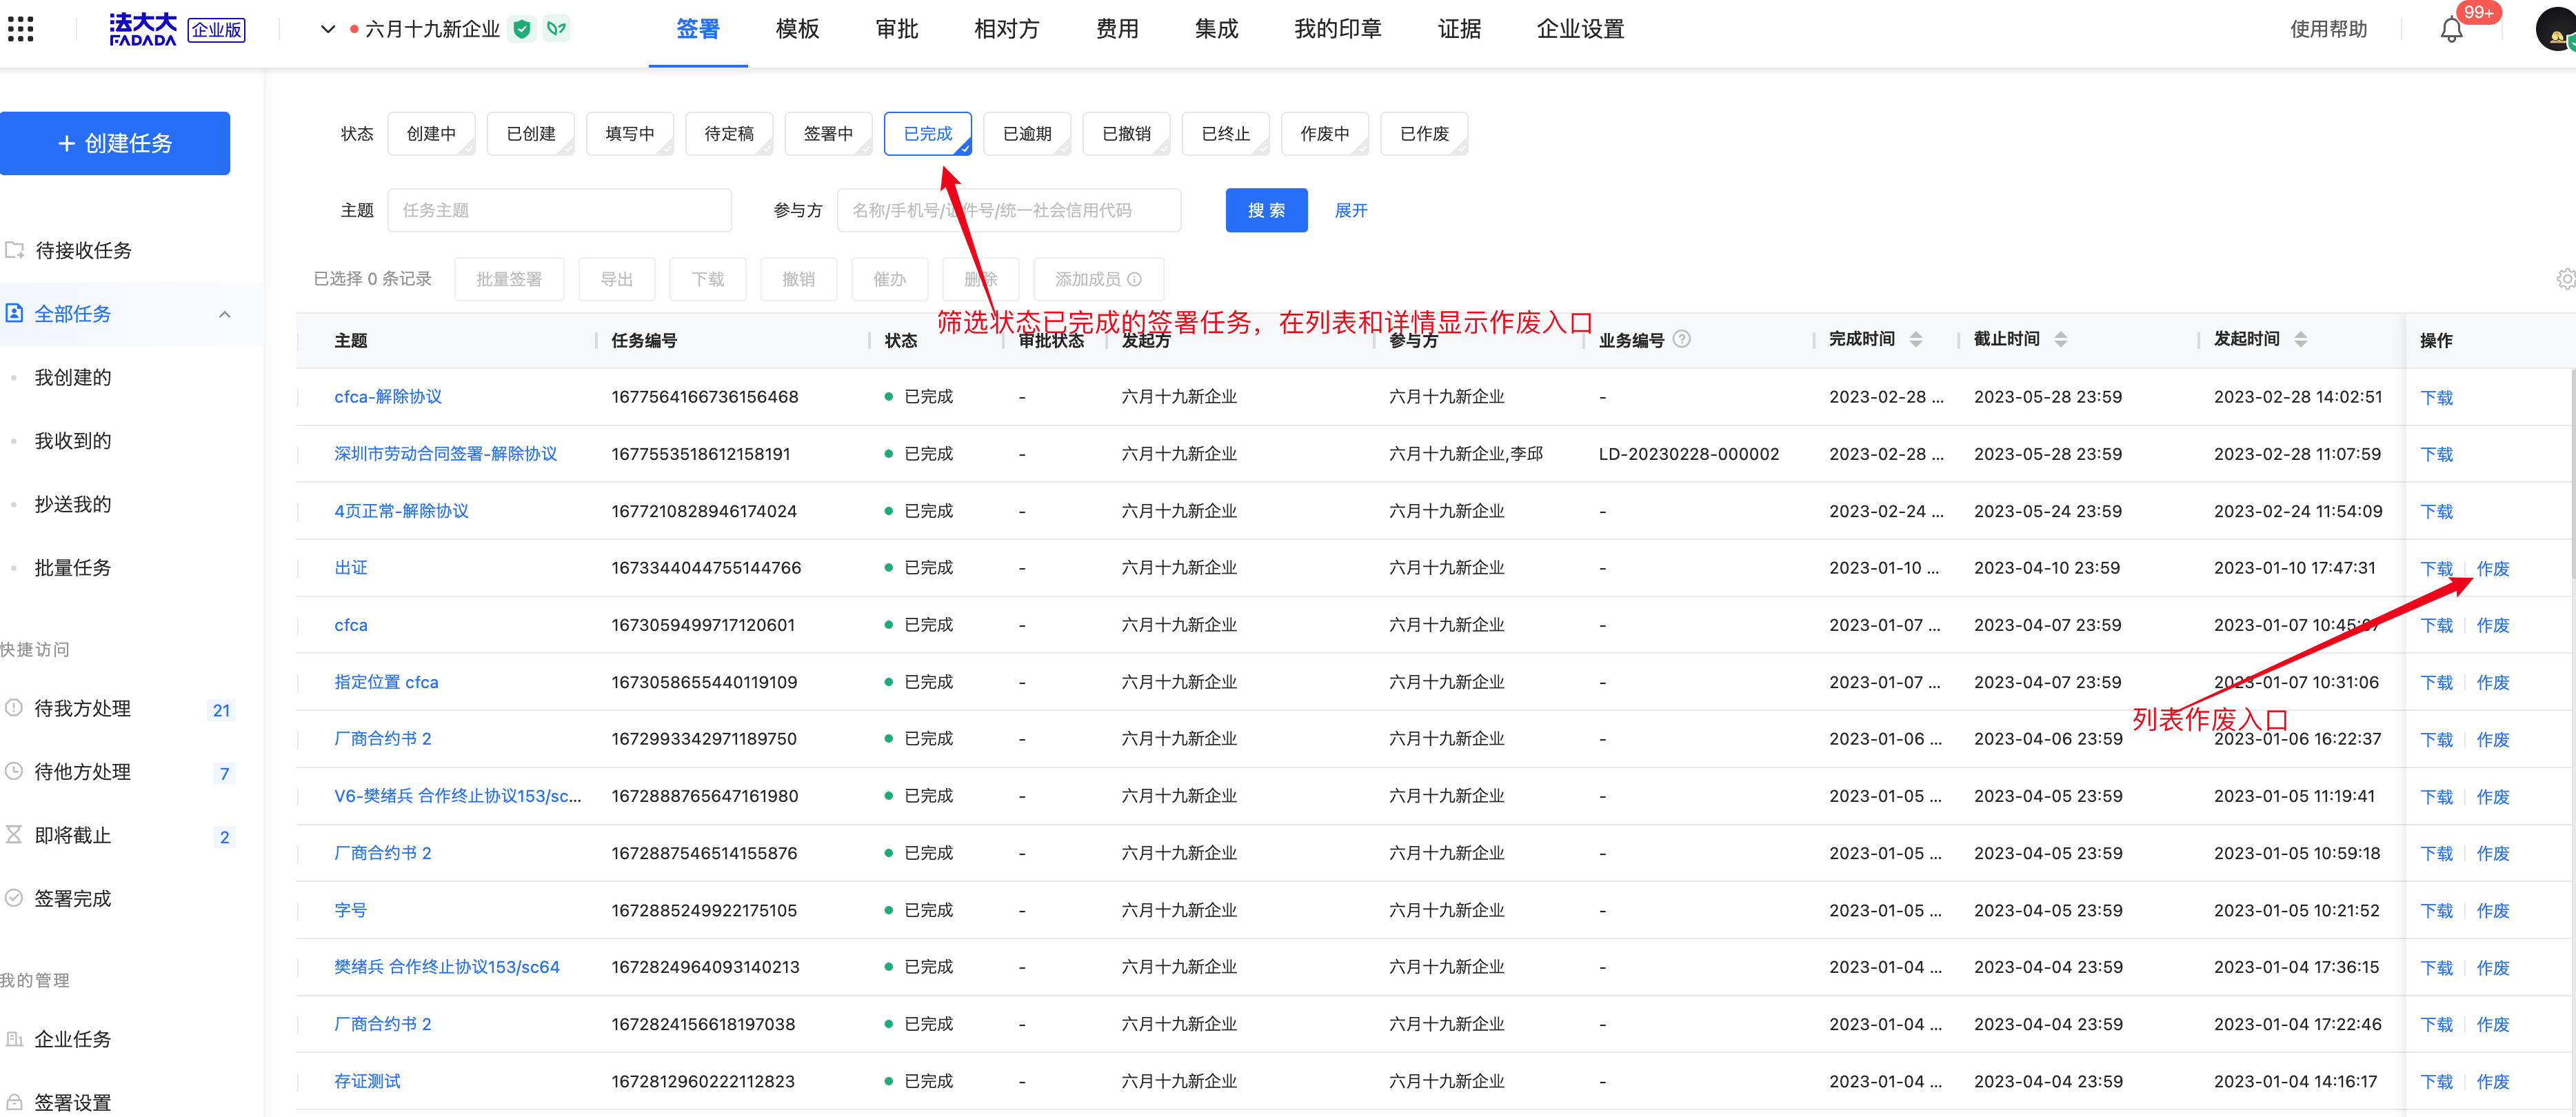The height and width of the screenshot is (1117, 2576).
Task: Open the 集成 tab
Action: coord(1216,29)
